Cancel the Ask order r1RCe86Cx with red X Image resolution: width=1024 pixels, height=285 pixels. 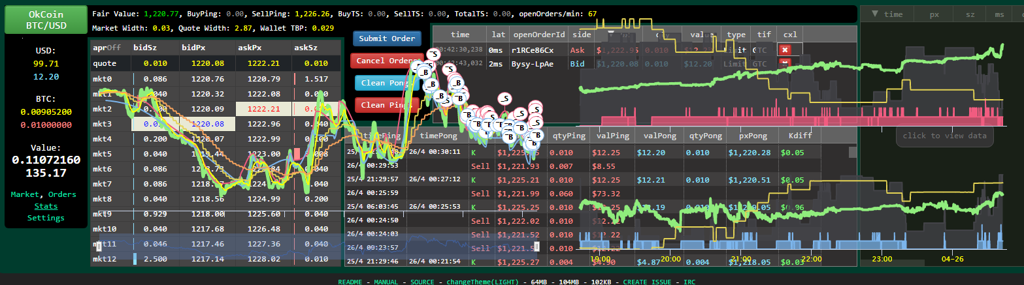coord(786,50)
